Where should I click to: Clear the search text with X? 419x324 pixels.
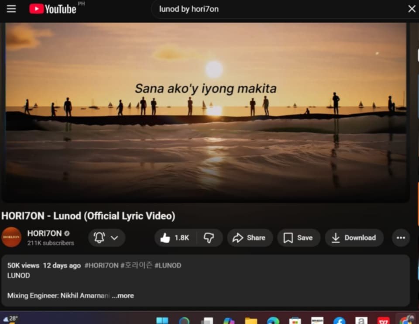point(412,9)
